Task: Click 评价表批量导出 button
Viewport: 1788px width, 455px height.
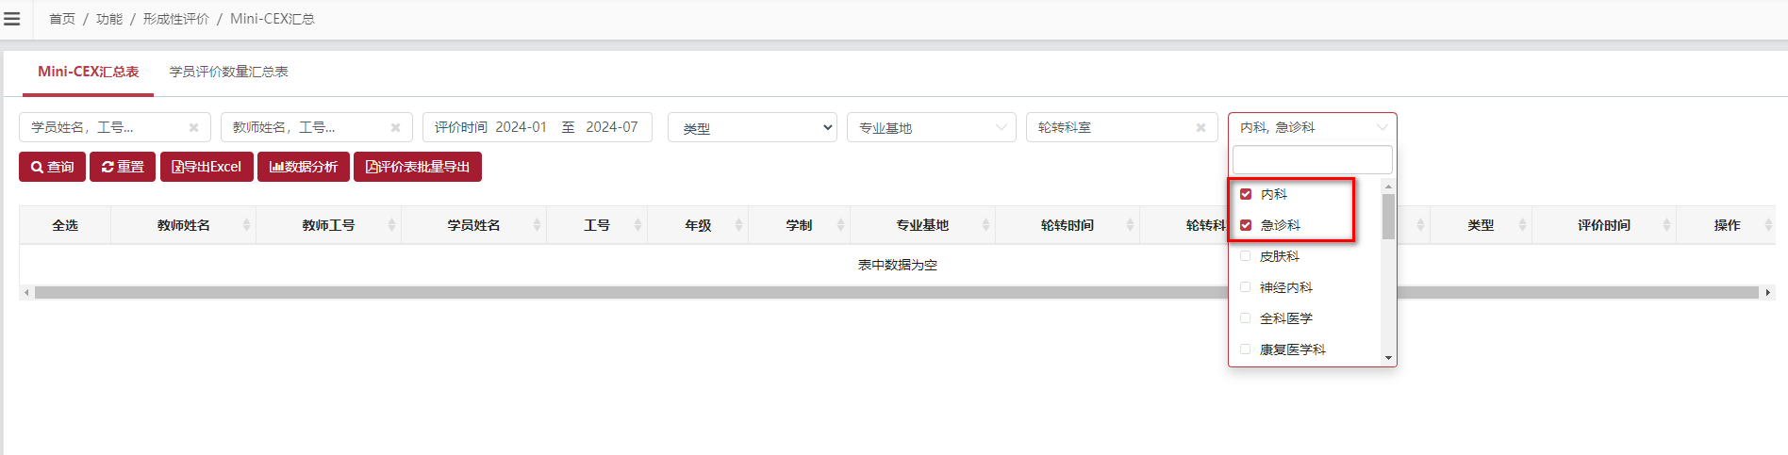Action: pos(418,167)
